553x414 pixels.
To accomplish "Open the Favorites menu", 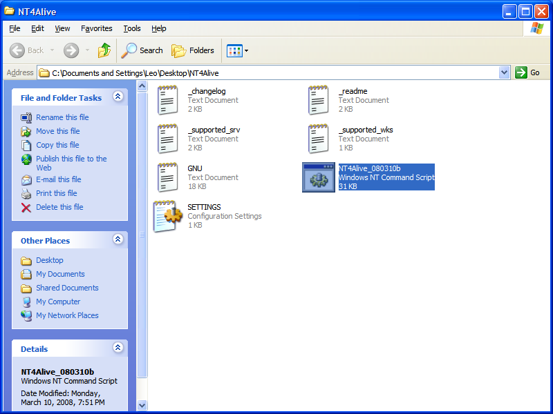I will [96, 28].
